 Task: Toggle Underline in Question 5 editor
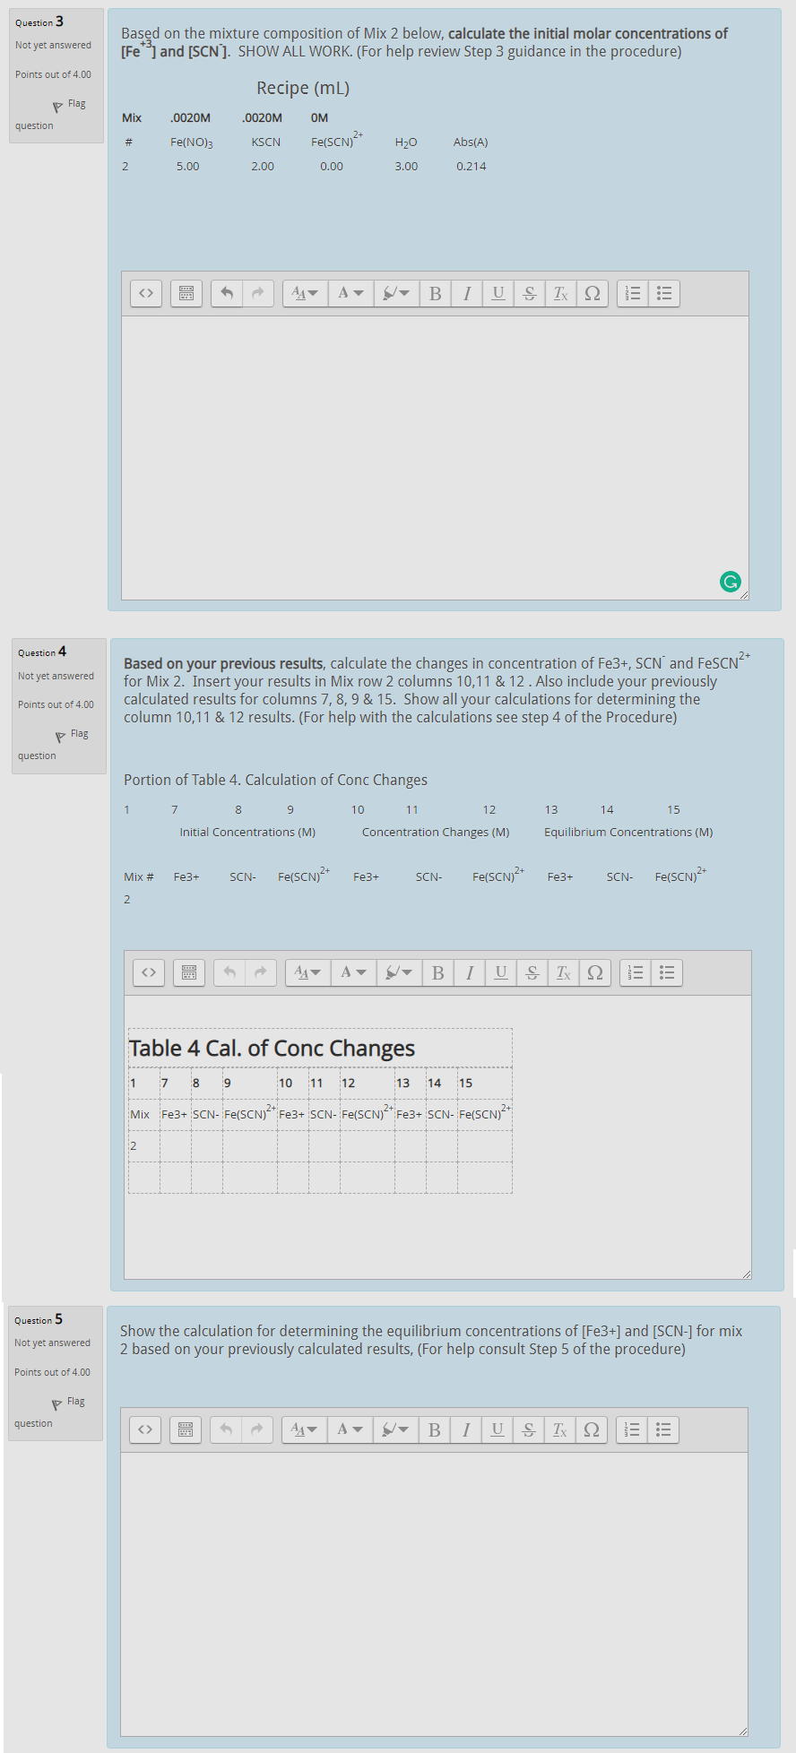pyautogui.click(x=497, y=1429)
